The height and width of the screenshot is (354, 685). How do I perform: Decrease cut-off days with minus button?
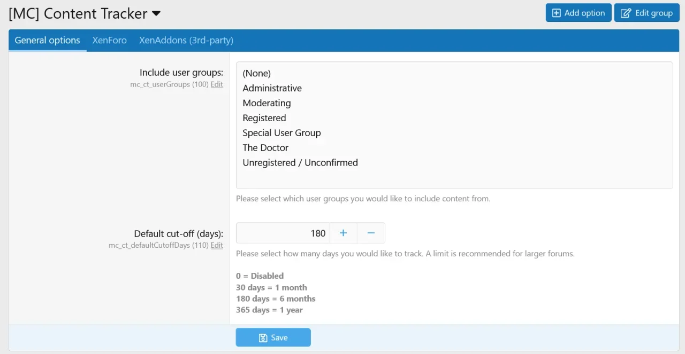point(371,233)
